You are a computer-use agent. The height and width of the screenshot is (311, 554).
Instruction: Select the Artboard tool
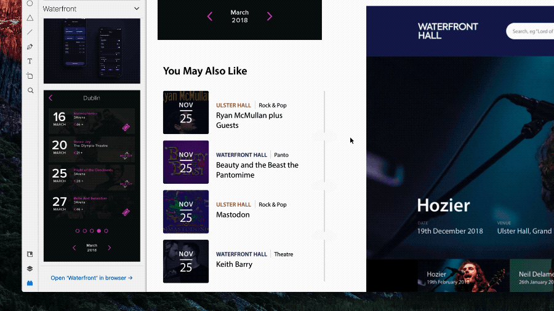click(30, 76)
